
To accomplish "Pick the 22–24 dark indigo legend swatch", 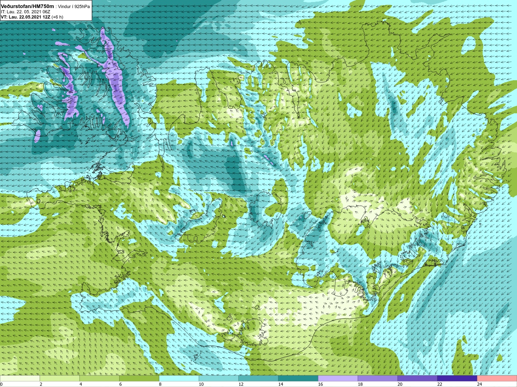I will coord(457,379).
